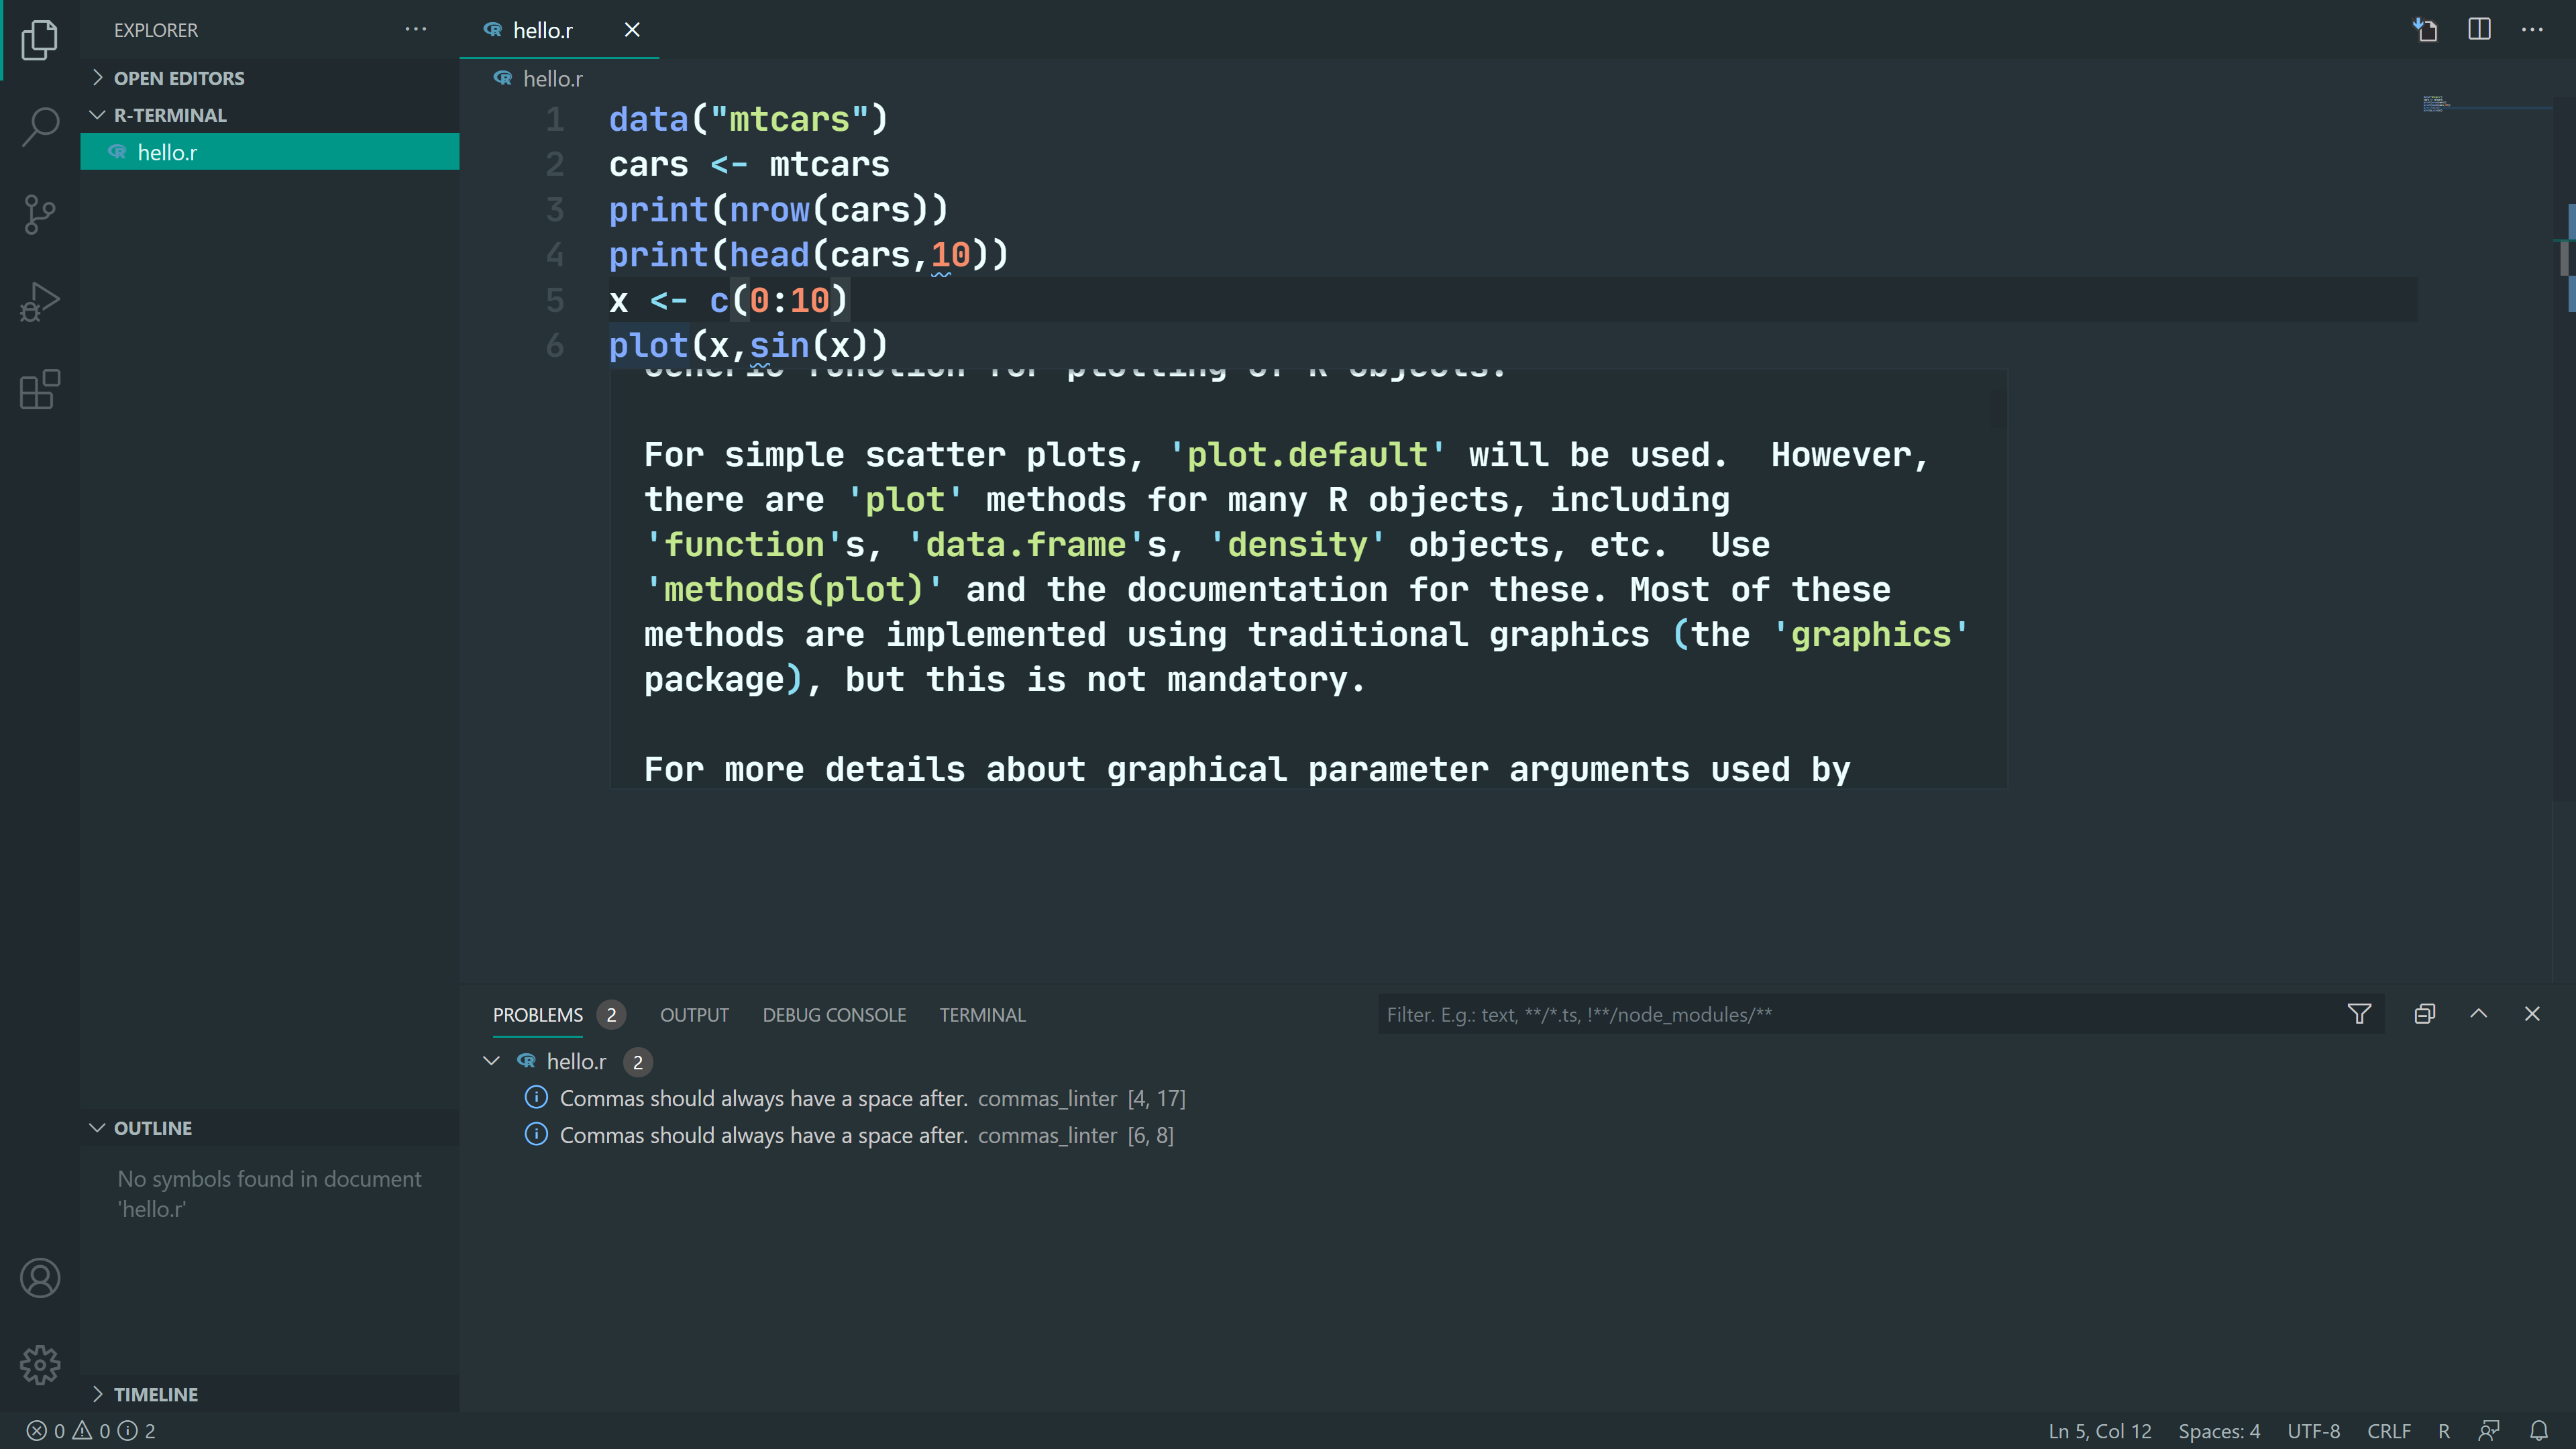The image size is (2576, 1449).
Task: Click the problems filter text field
Action: tap(1800, 1014)
